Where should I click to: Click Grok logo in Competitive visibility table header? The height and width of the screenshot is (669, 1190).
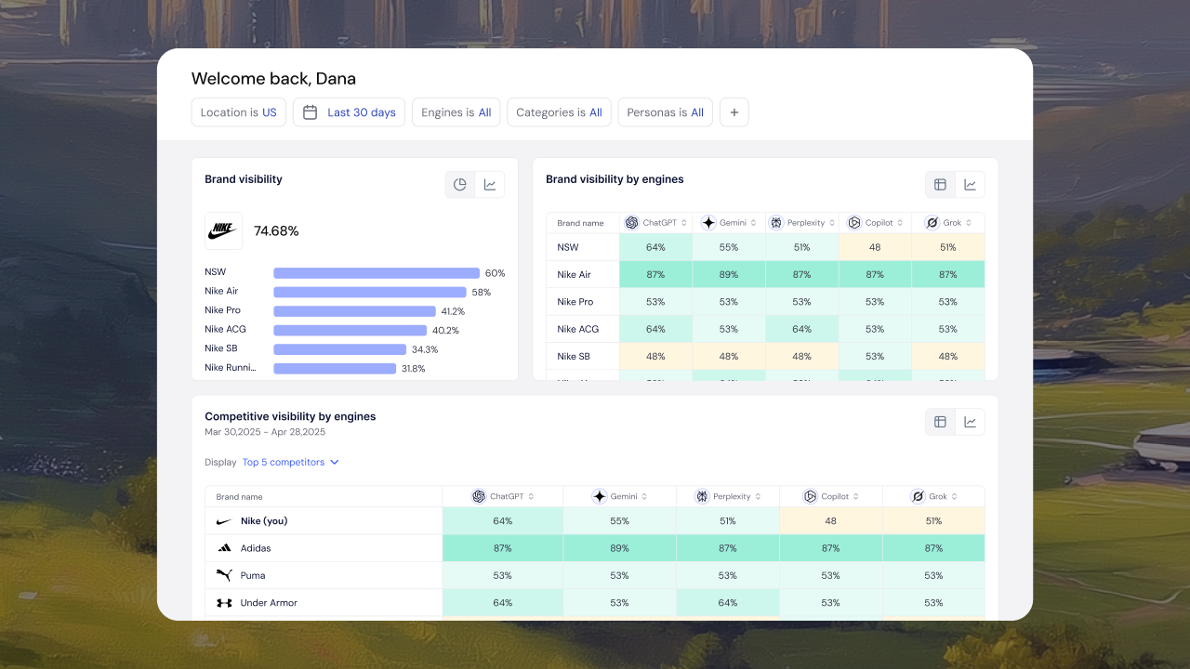click(918, 497)
